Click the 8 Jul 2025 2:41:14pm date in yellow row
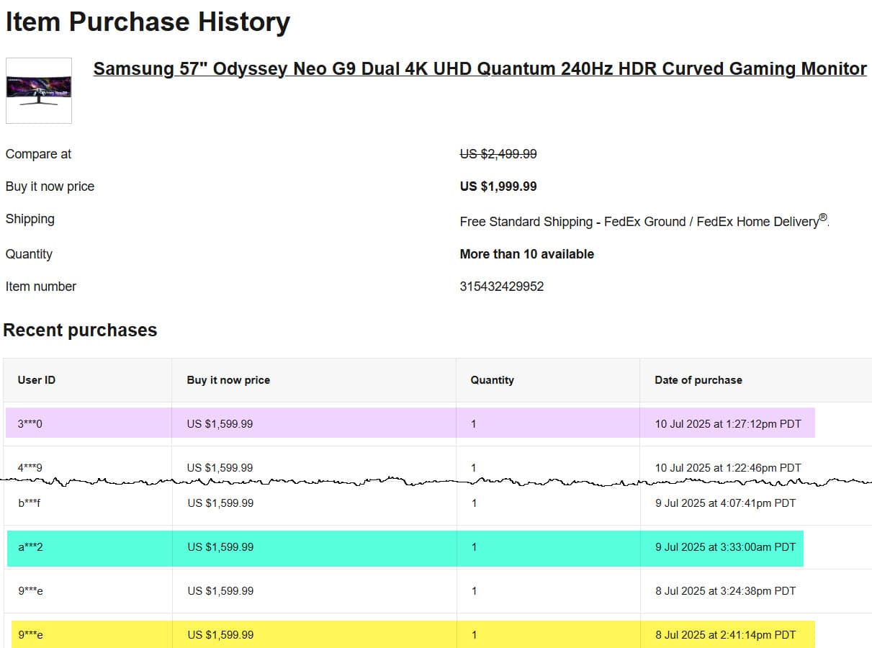 point(725,635)
